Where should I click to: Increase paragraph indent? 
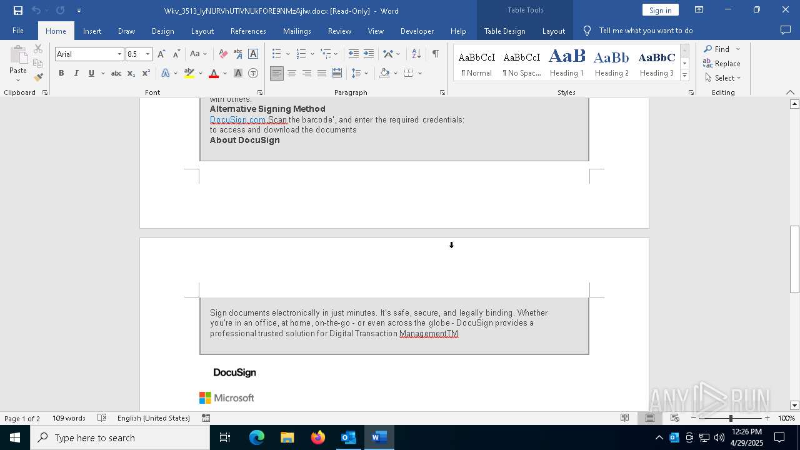(x=369, y=54)
